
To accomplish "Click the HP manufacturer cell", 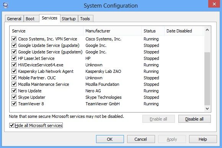I will (x=88, y=58).
